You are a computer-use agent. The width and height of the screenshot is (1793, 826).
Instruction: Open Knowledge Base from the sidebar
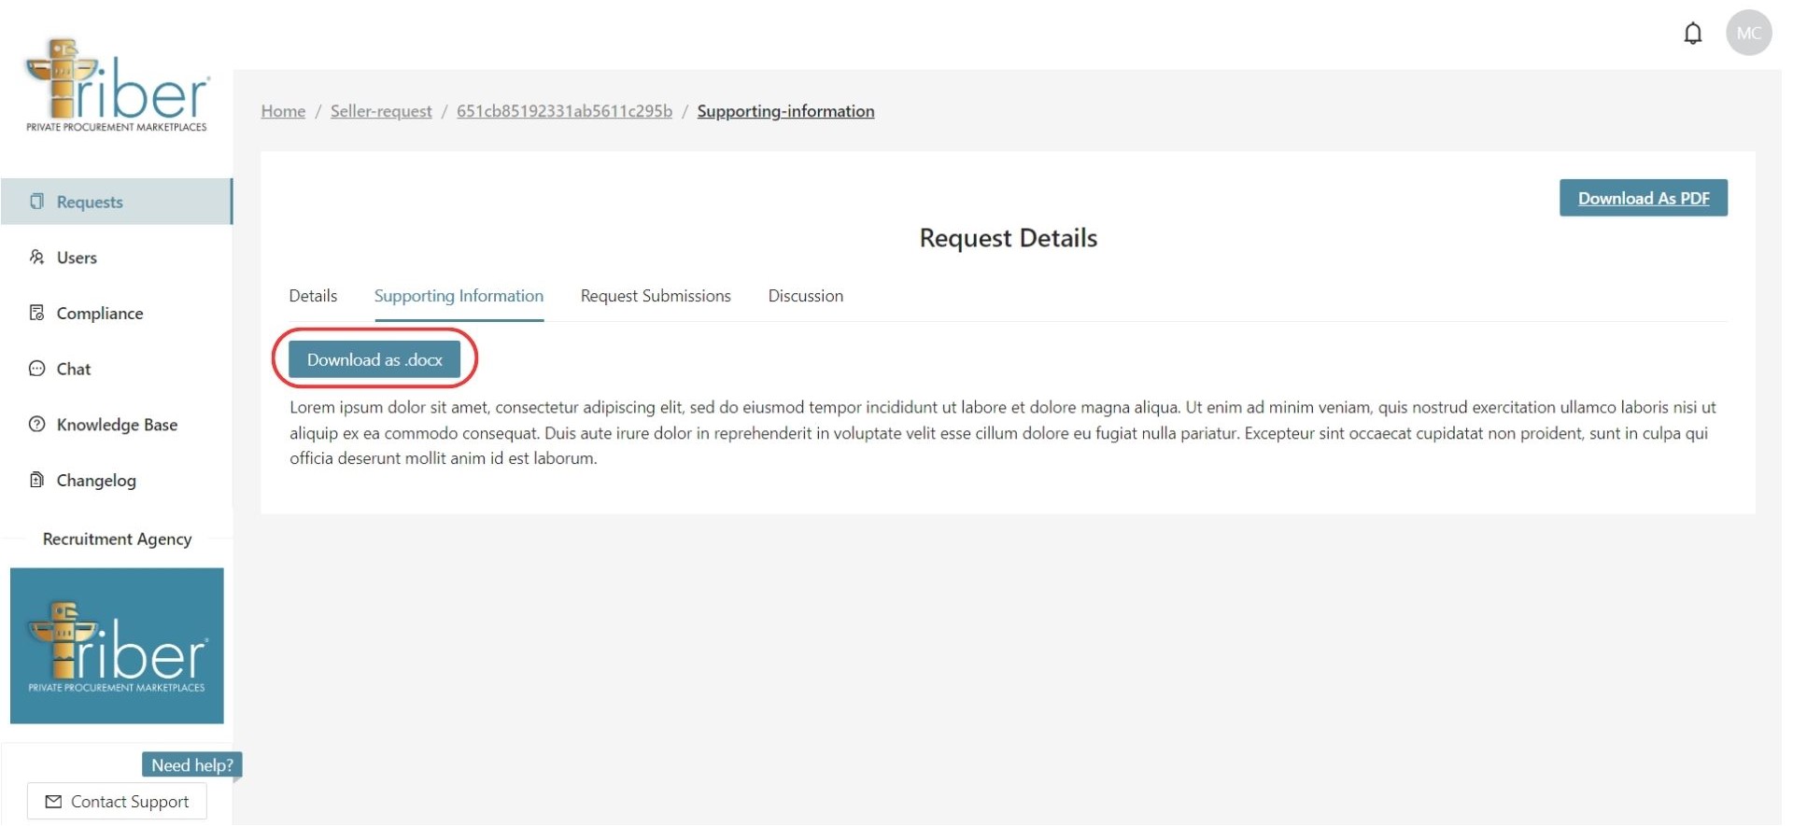tap(117, 425)
